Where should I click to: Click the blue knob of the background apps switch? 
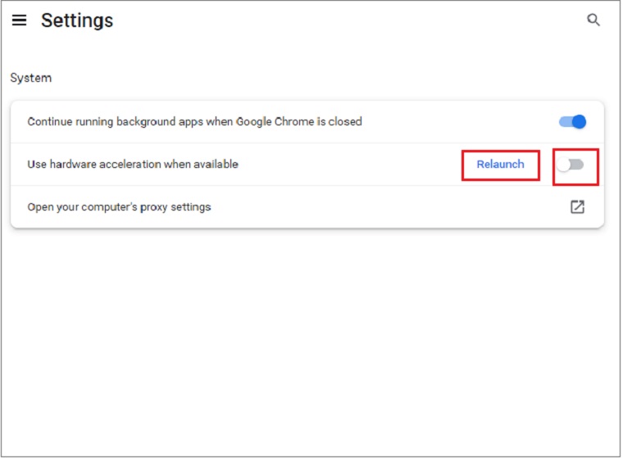click(579, 121)
